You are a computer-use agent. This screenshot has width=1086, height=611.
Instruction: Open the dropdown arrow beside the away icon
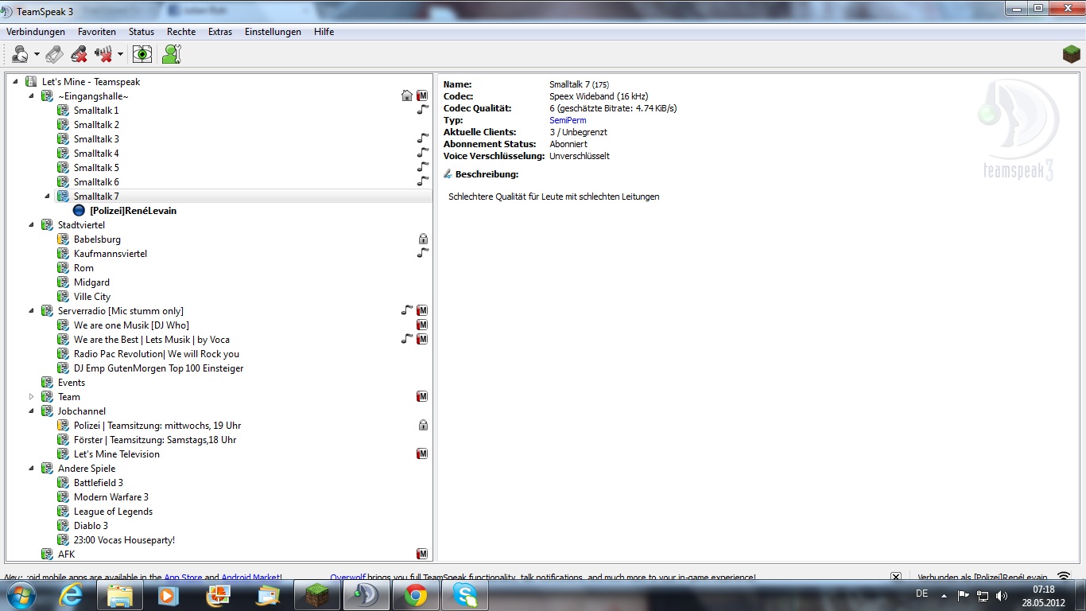click(x=37, y=55)
